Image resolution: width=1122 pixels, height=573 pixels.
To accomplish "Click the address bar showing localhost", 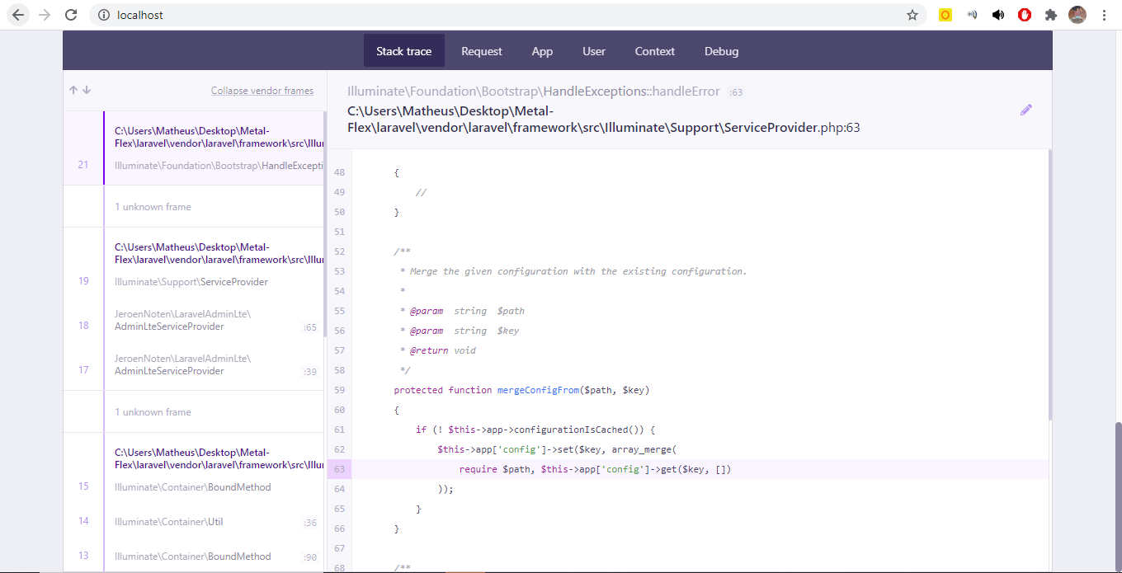I will point(495,15).
